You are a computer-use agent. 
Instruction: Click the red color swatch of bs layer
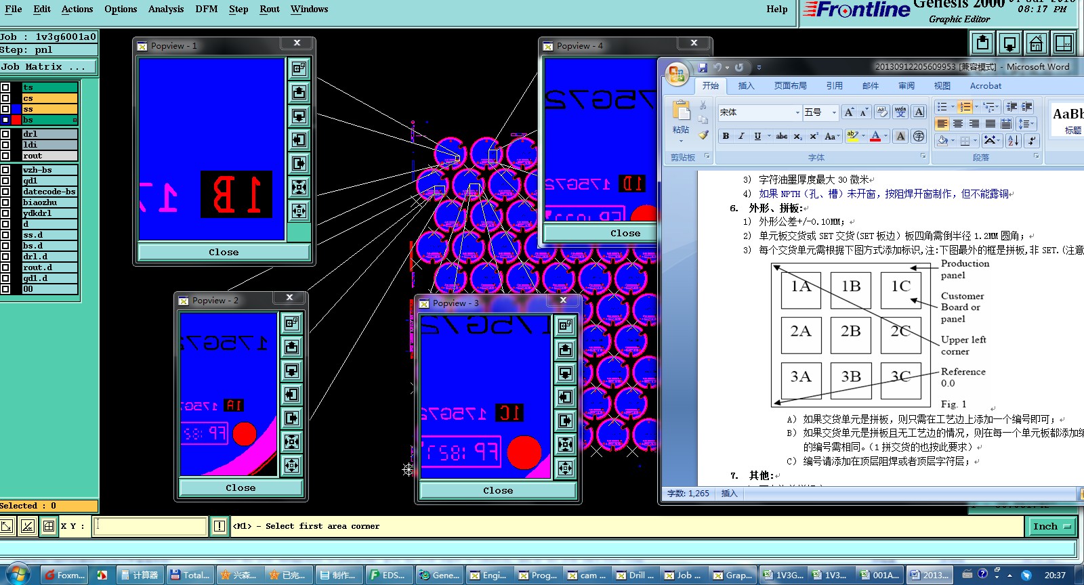pyautogui.click(x=16, y=120)
